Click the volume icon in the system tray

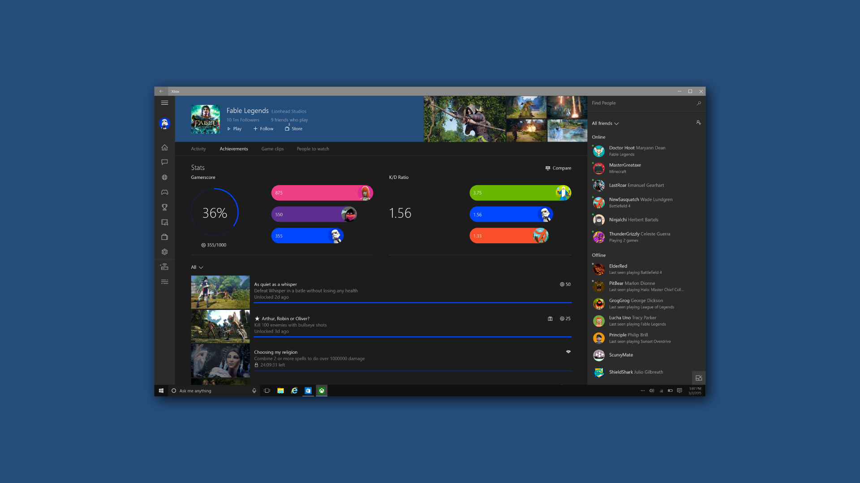point(652,390)
